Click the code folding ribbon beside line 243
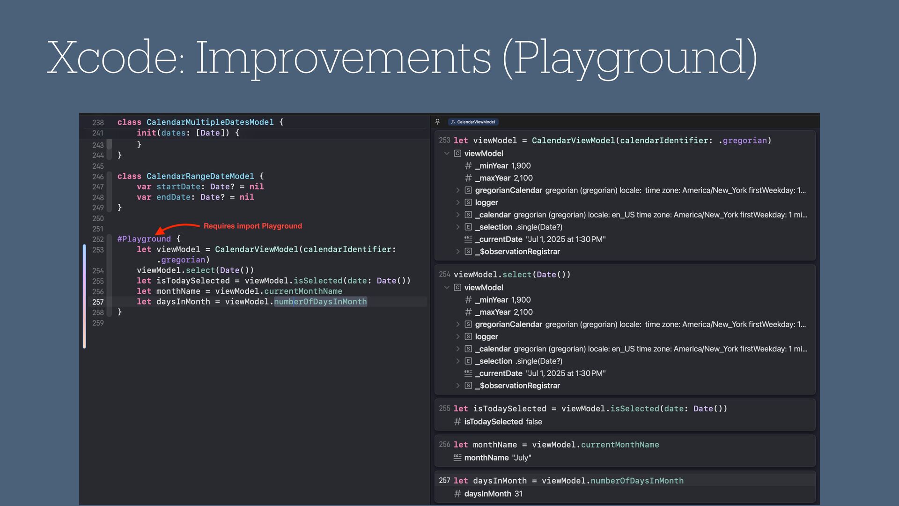The image size is (899, 506). click(x=109, y=144)
